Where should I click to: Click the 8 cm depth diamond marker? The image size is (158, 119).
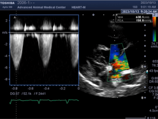click(x=145, y=98)
